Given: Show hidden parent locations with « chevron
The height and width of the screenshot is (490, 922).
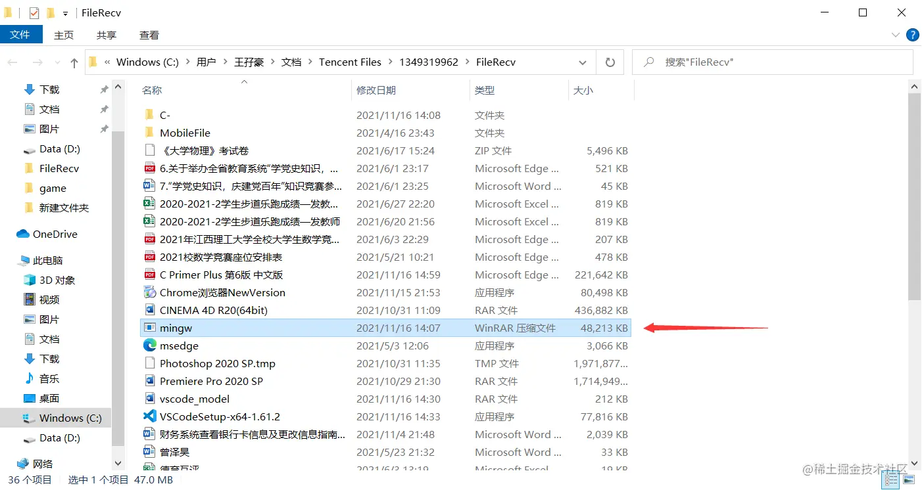Looking at the screenshot, I should (x=107, y=62).
